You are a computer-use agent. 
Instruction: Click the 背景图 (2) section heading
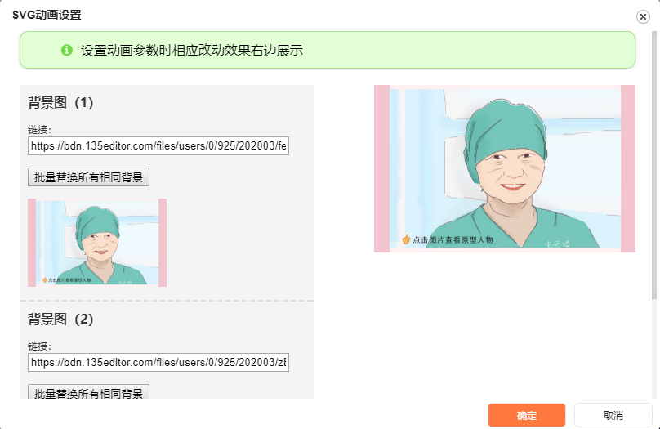click(60, 320)
